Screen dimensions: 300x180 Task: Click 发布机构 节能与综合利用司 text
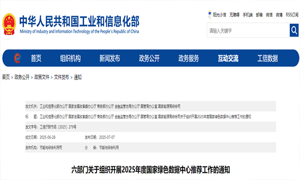pos(43,147)
